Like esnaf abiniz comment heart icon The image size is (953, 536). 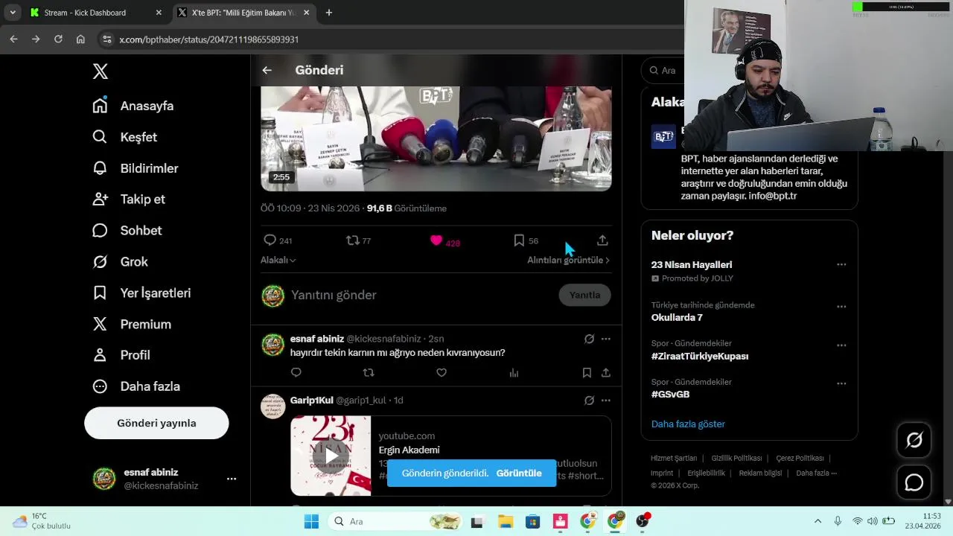click(x=442, y=372)
